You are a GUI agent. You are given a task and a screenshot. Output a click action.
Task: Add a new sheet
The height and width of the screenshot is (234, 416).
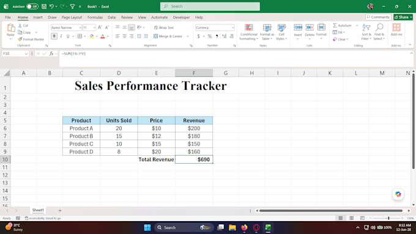point(60,210)
